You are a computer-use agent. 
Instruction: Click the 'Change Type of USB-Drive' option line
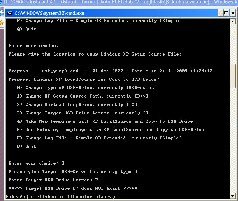[x=87, y=88]
